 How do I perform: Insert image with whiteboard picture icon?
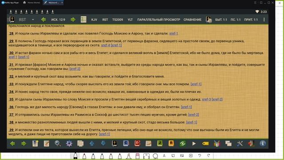[x=182, y=156]
